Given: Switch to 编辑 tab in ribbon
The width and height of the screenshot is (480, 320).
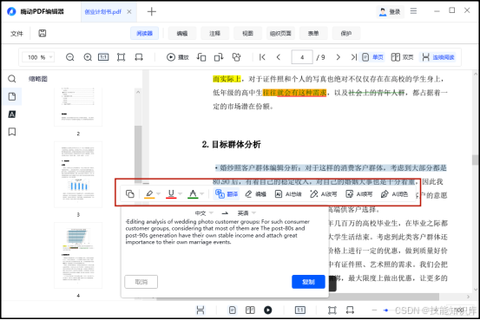Looking at the screenshot, I should pyautogui.click(x=182, y=33).
